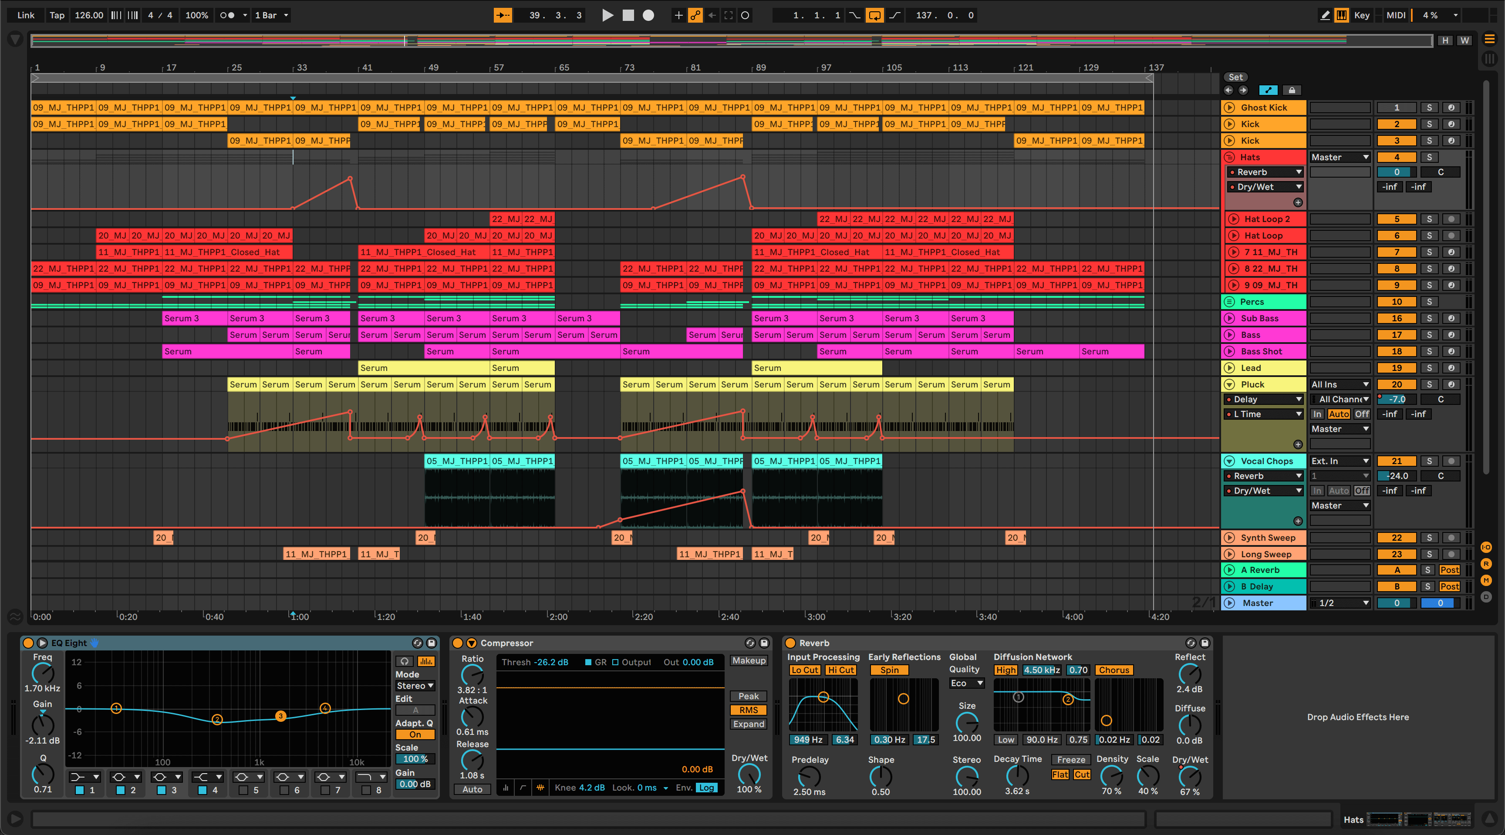Open the Key mapping mode
Image resolution: width=1505 pixels, height=835 pixels.
coord(1361,15)
